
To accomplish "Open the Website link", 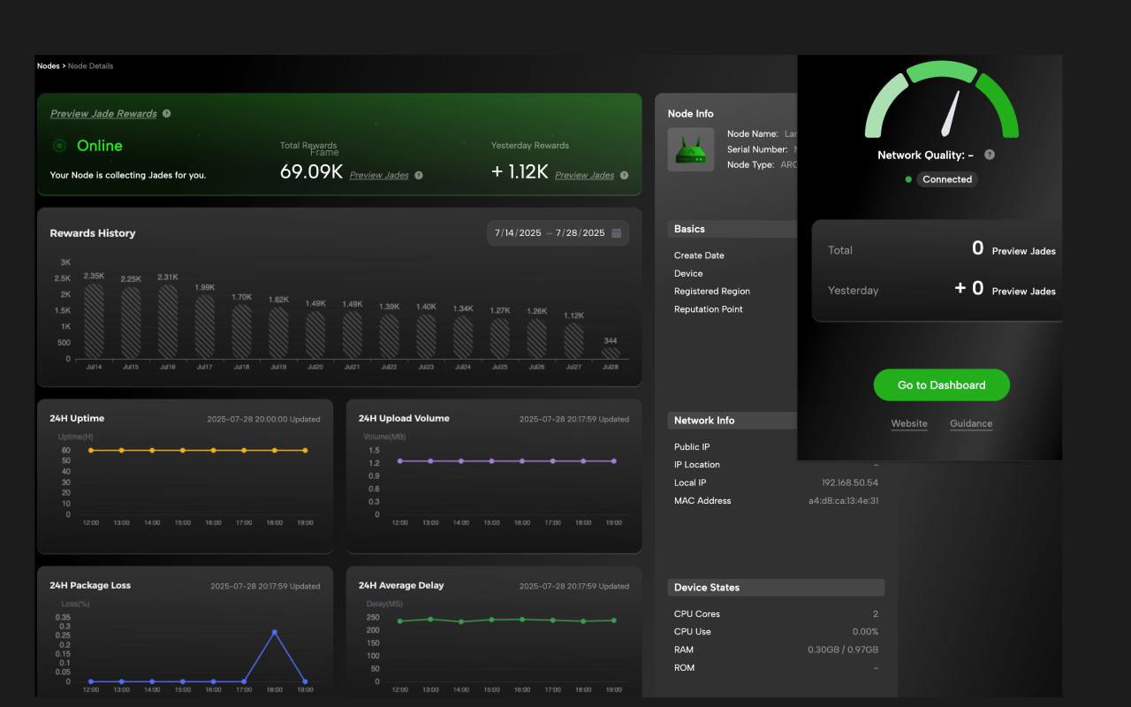I will [909, 424].
